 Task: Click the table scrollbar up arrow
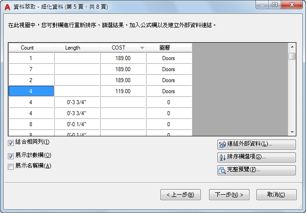(x=292, y=47)
